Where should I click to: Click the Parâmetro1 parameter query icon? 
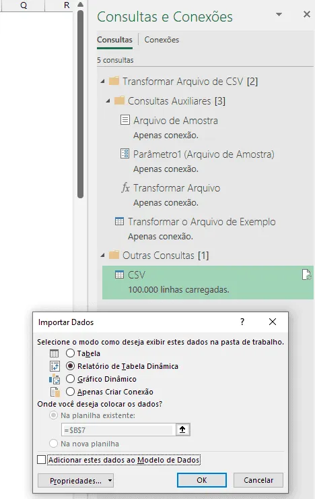click(x=125, y=154)
